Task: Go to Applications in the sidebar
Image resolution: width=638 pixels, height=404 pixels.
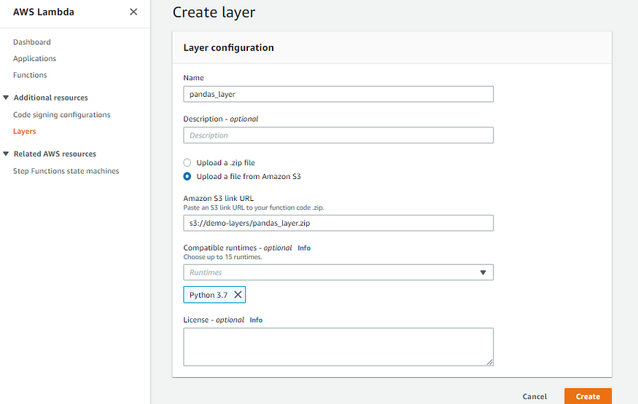Action: (34, 58)
